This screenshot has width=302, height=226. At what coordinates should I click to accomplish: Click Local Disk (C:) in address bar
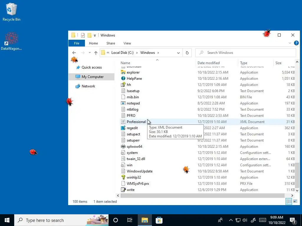122,53
